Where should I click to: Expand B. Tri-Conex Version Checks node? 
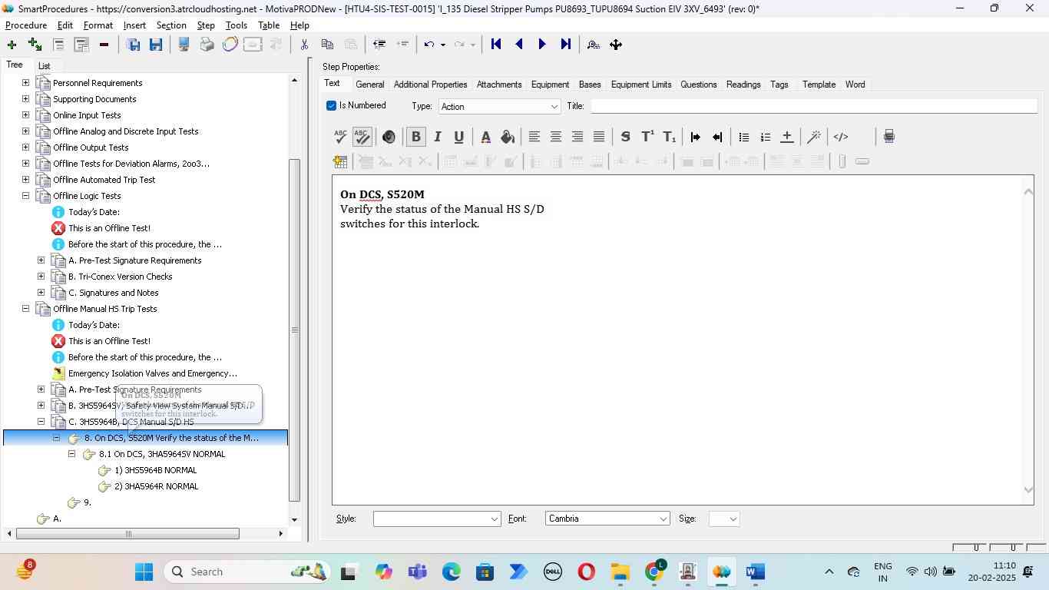(41, 277)
